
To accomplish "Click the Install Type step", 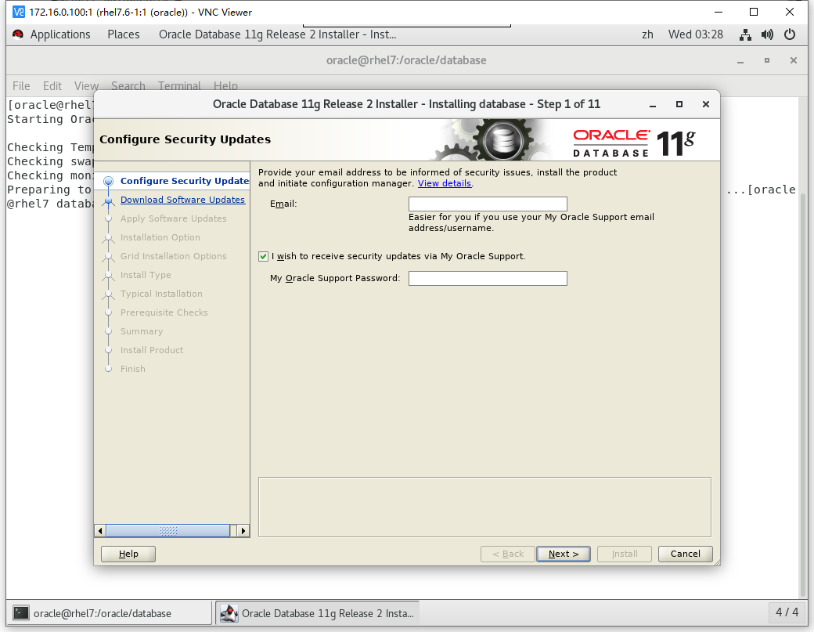I will click(146, 275).
